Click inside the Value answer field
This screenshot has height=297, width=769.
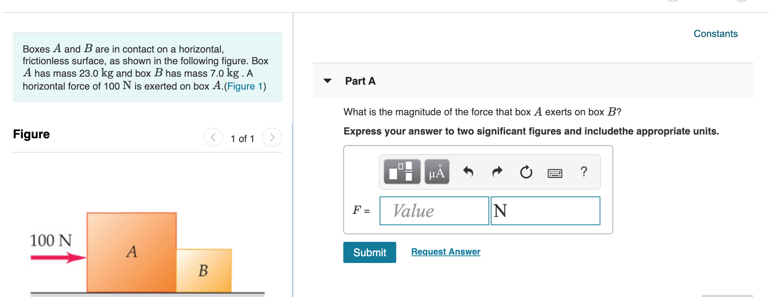click(434, 211)
